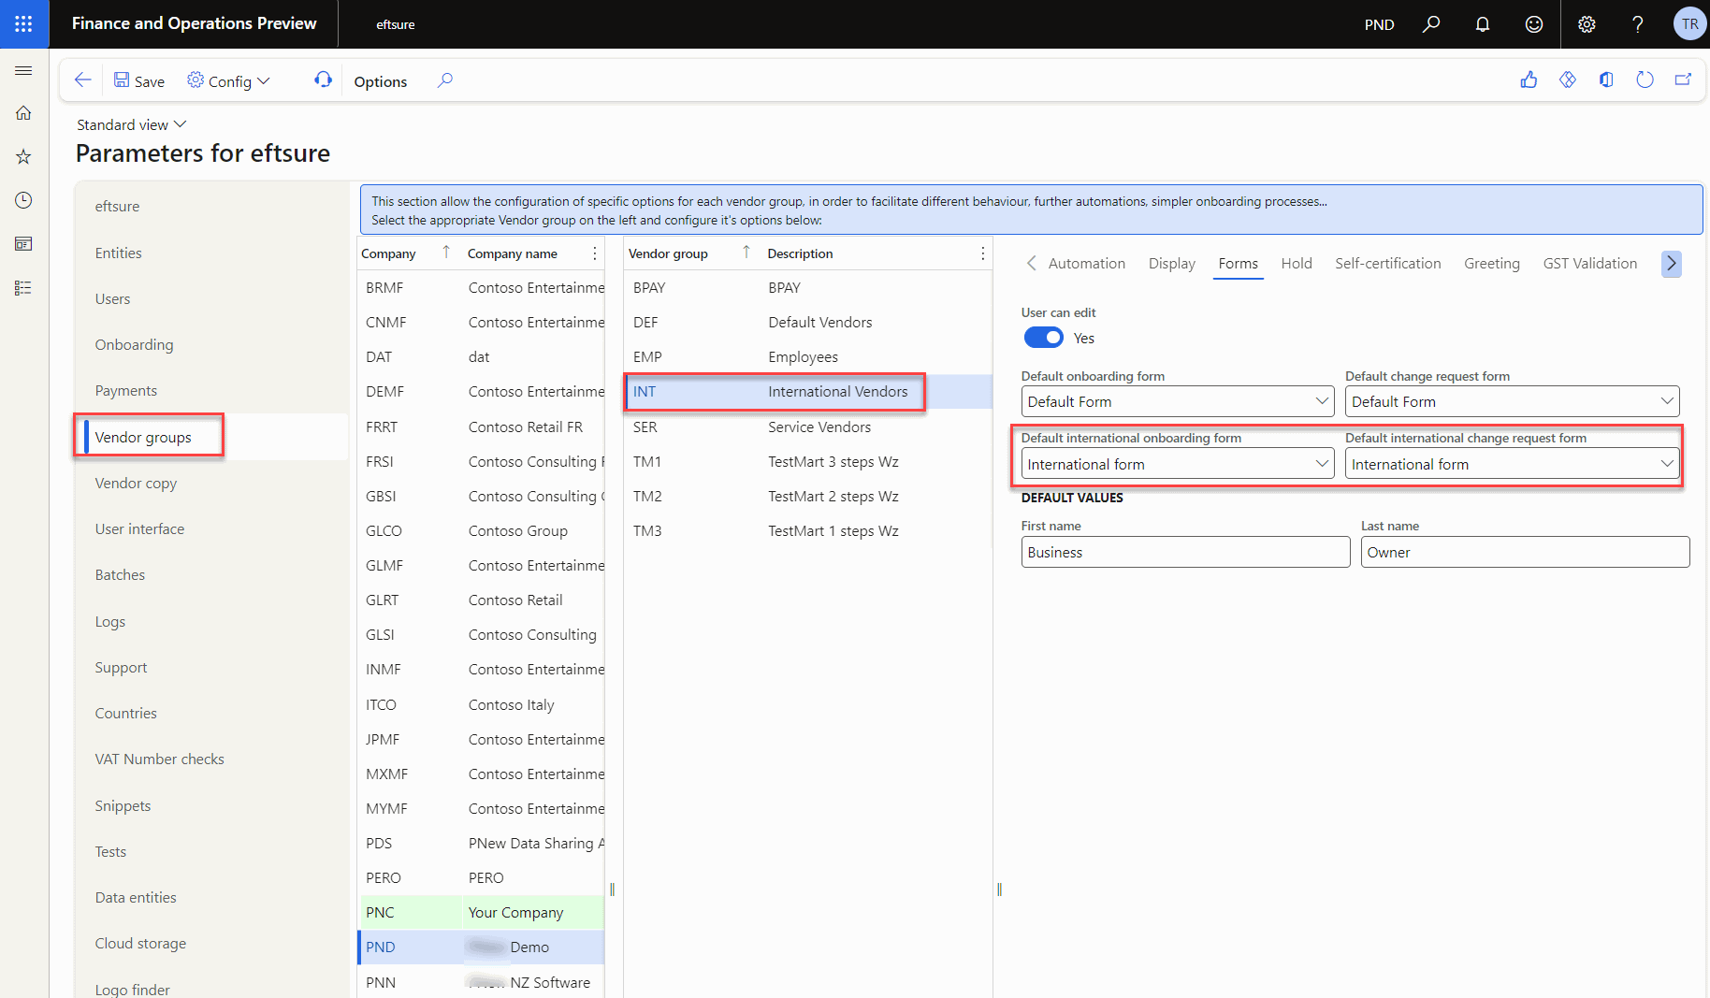Open the Greeting tab
The height and width of the screenshot is (998, 1710).
coord(1492,264)
